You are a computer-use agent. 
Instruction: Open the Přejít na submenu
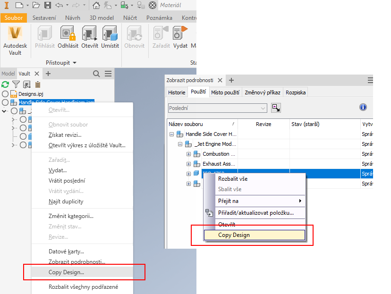tap(260, 201)
